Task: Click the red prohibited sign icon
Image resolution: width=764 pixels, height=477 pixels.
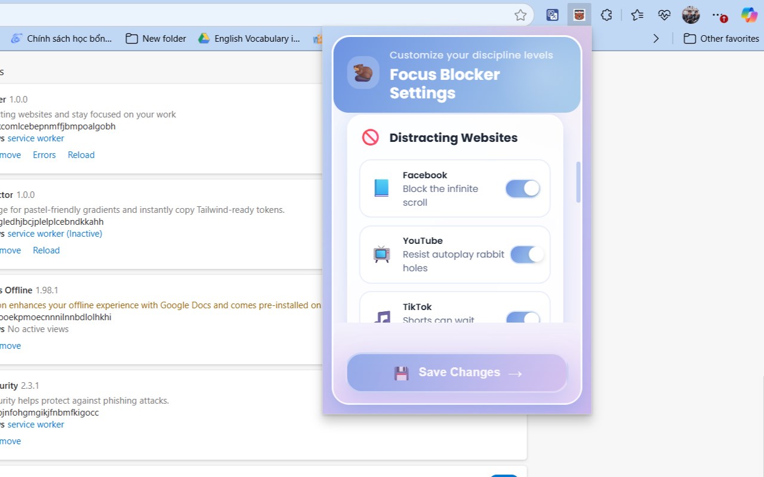Action: point(371,138)
